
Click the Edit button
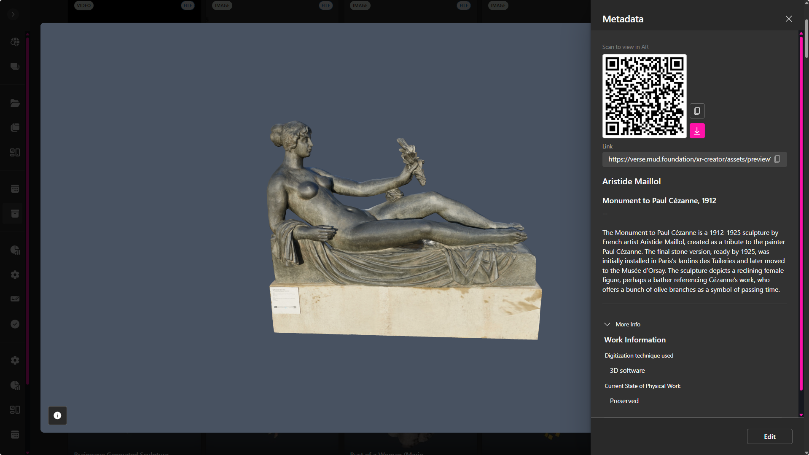click(769, 436)
